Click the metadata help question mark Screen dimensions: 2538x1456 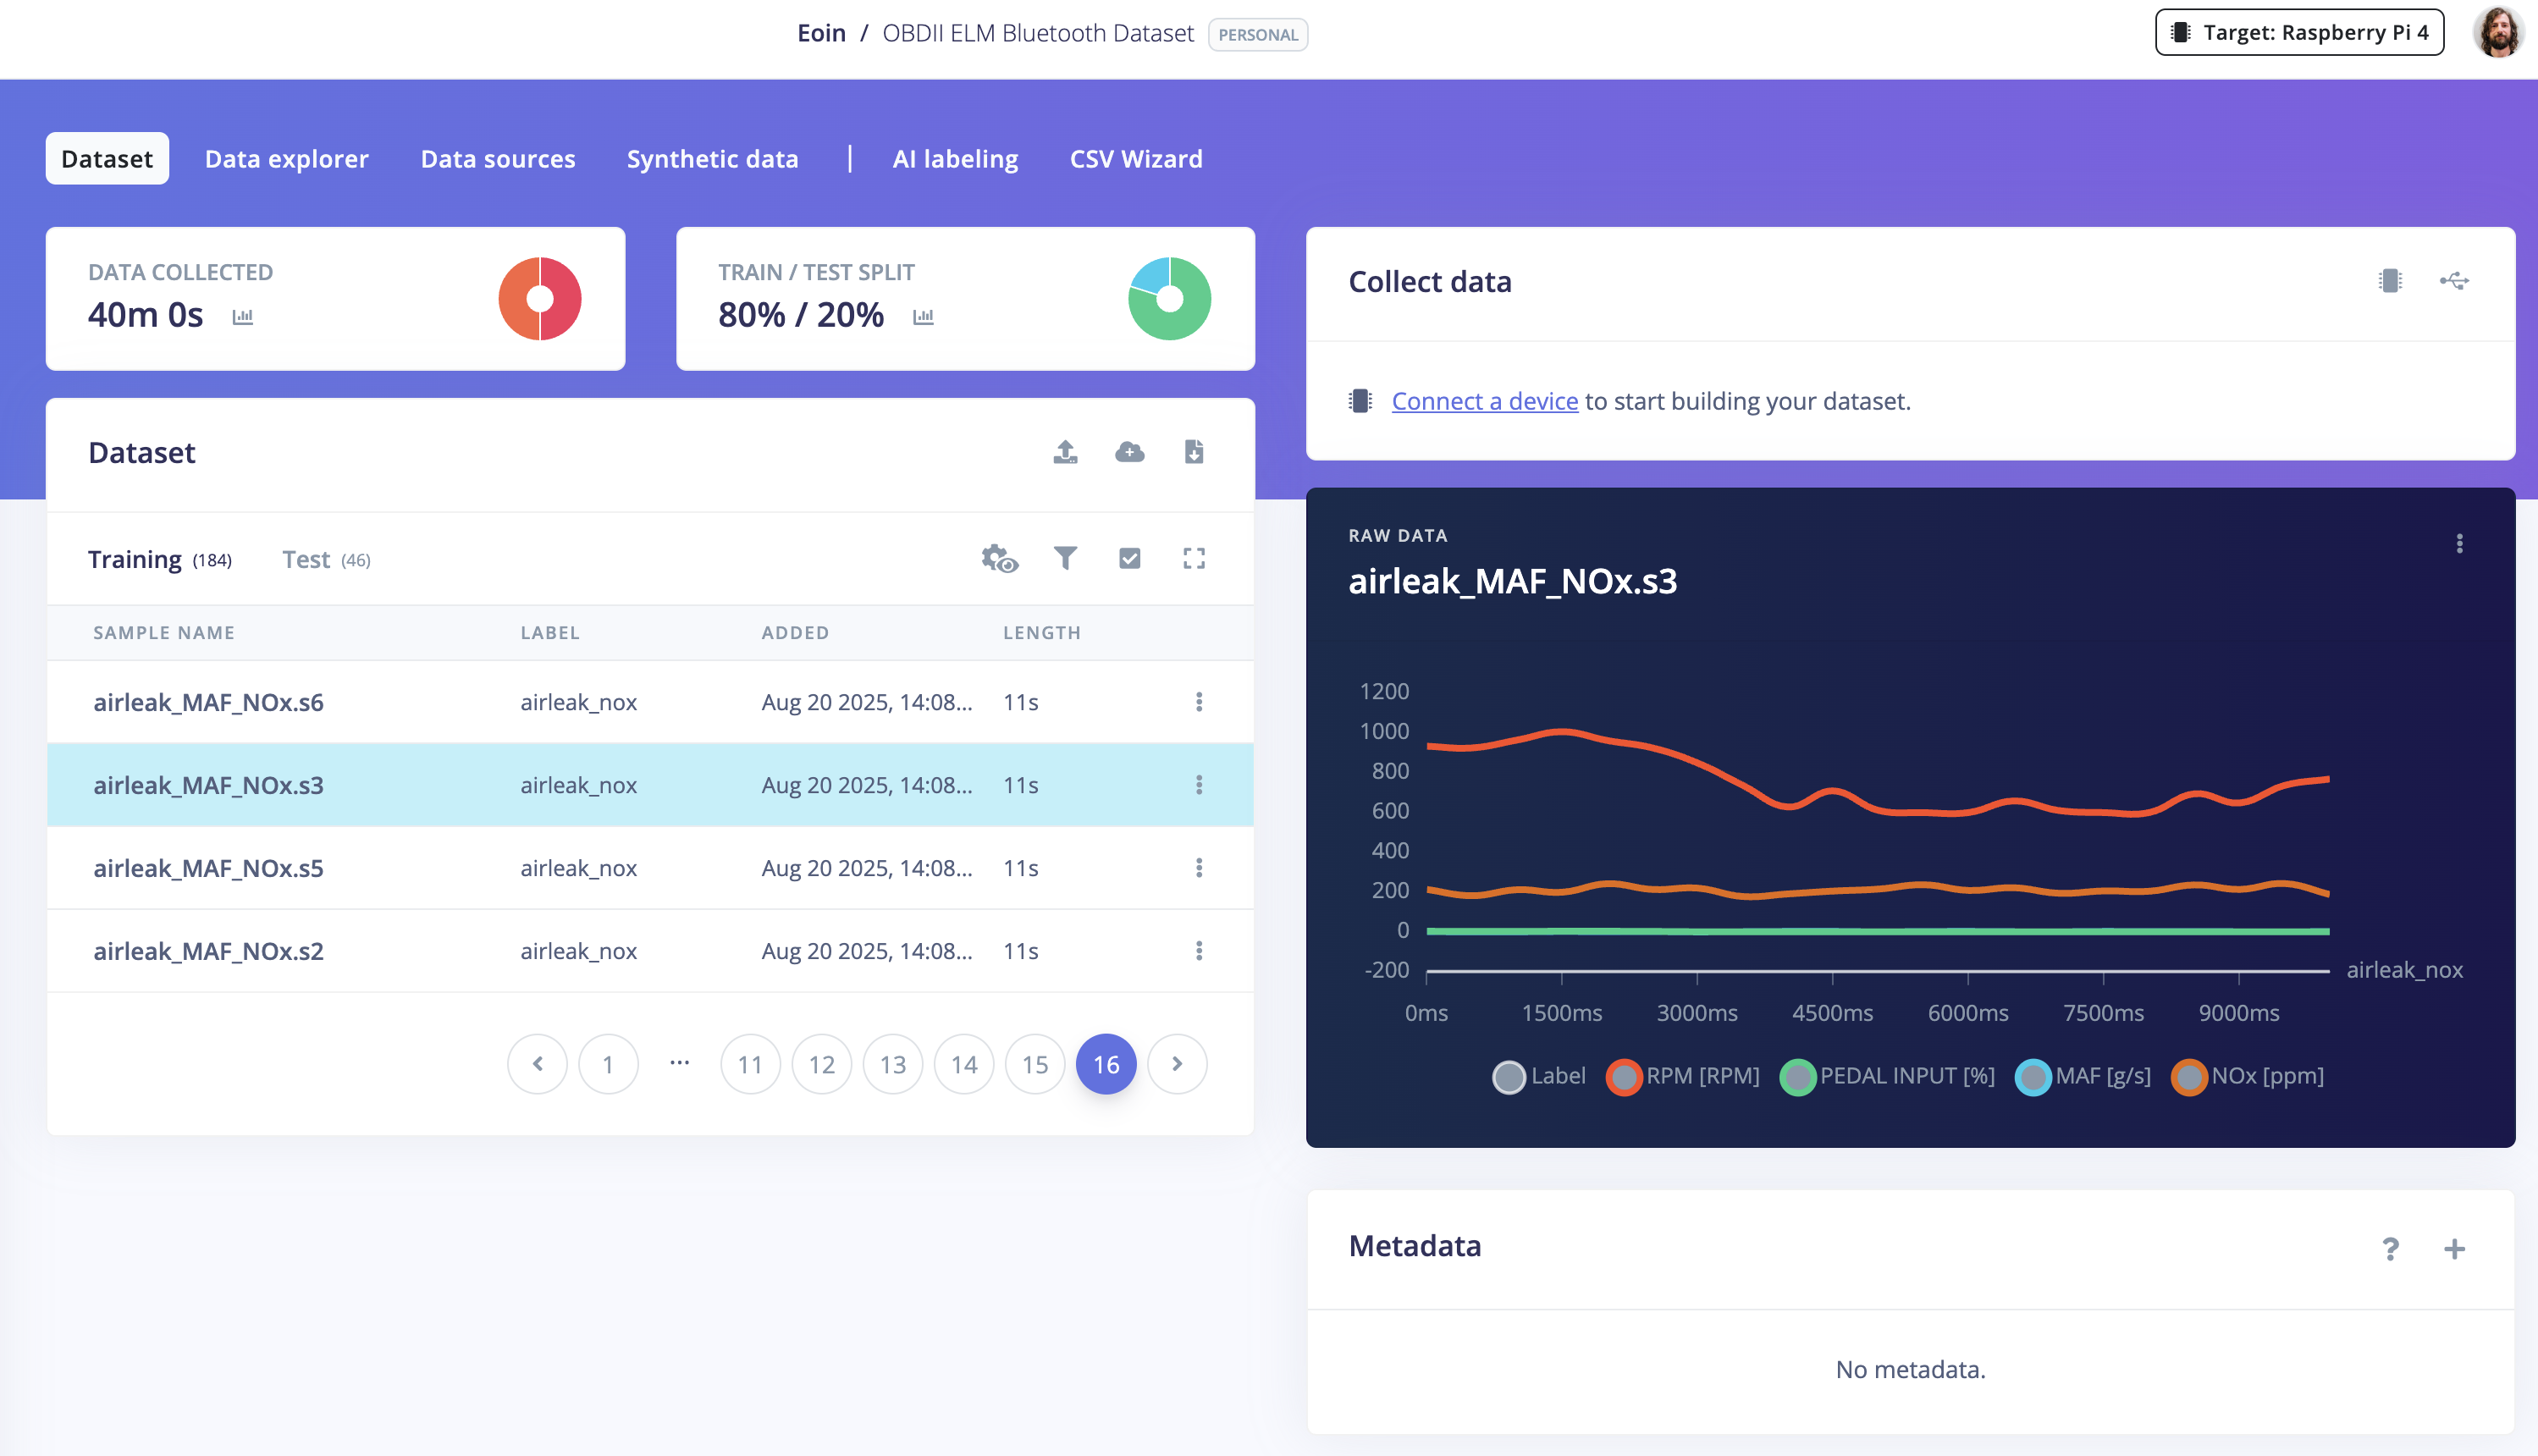coord(2390,1248)
